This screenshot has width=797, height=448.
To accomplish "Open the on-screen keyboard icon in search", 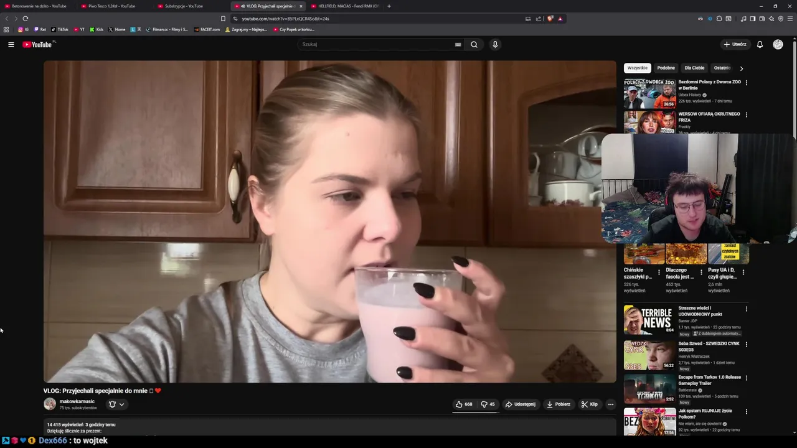I will coord(458,44).
